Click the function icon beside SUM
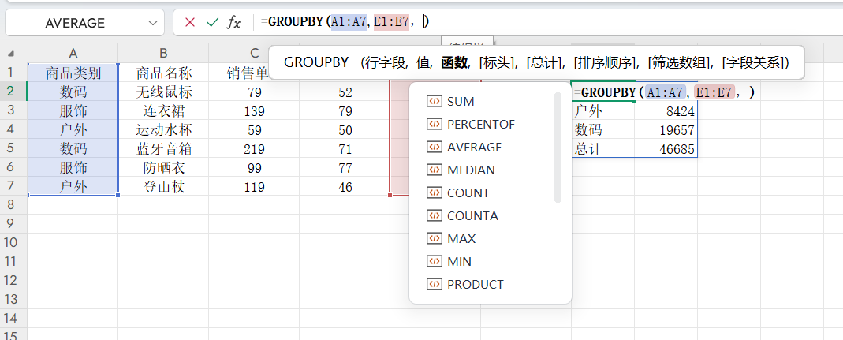 point(433,102)
